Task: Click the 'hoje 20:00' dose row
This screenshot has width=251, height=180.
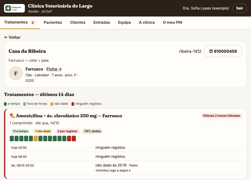Action: point(126,148)
